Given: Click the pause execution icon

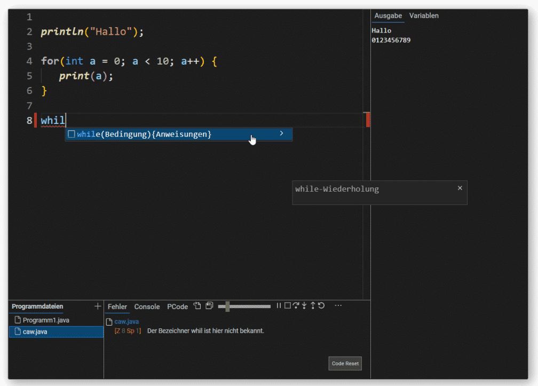Looking at the screenshot, I should [x=279, y=306].
